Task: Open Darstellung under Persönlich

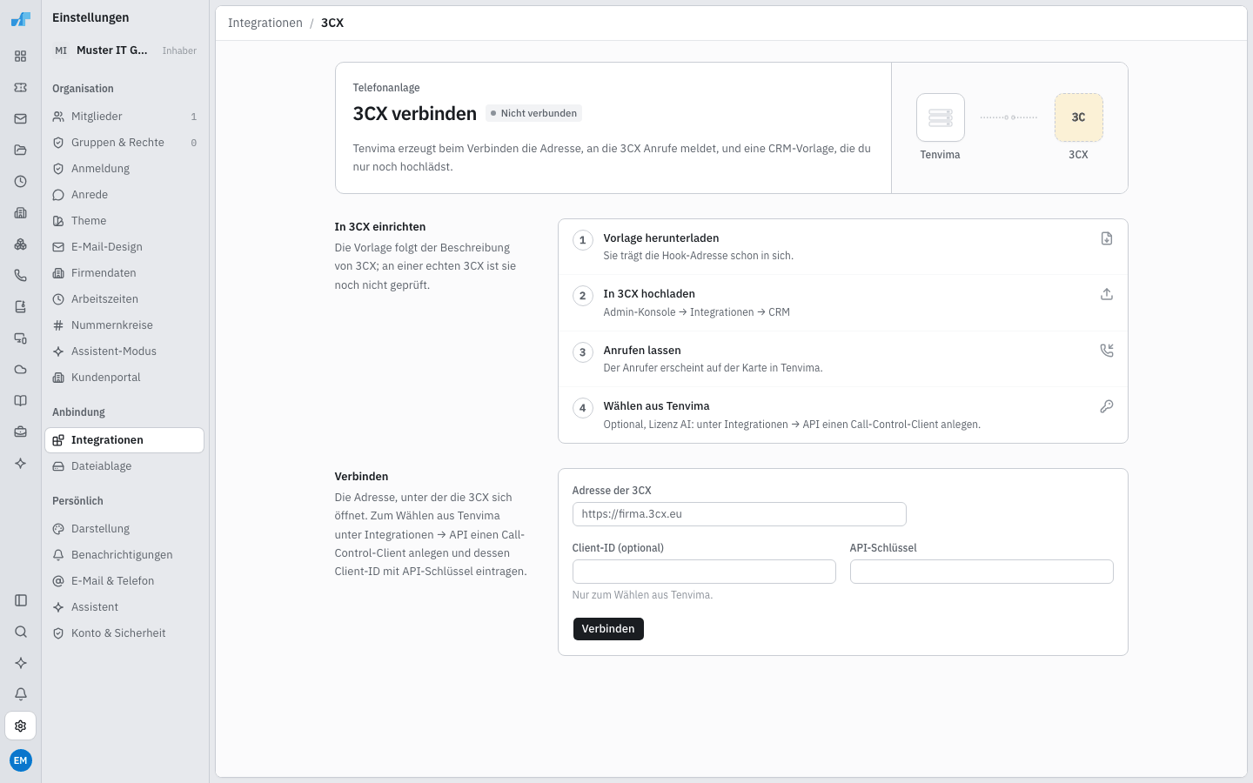Action: point(124,529)
